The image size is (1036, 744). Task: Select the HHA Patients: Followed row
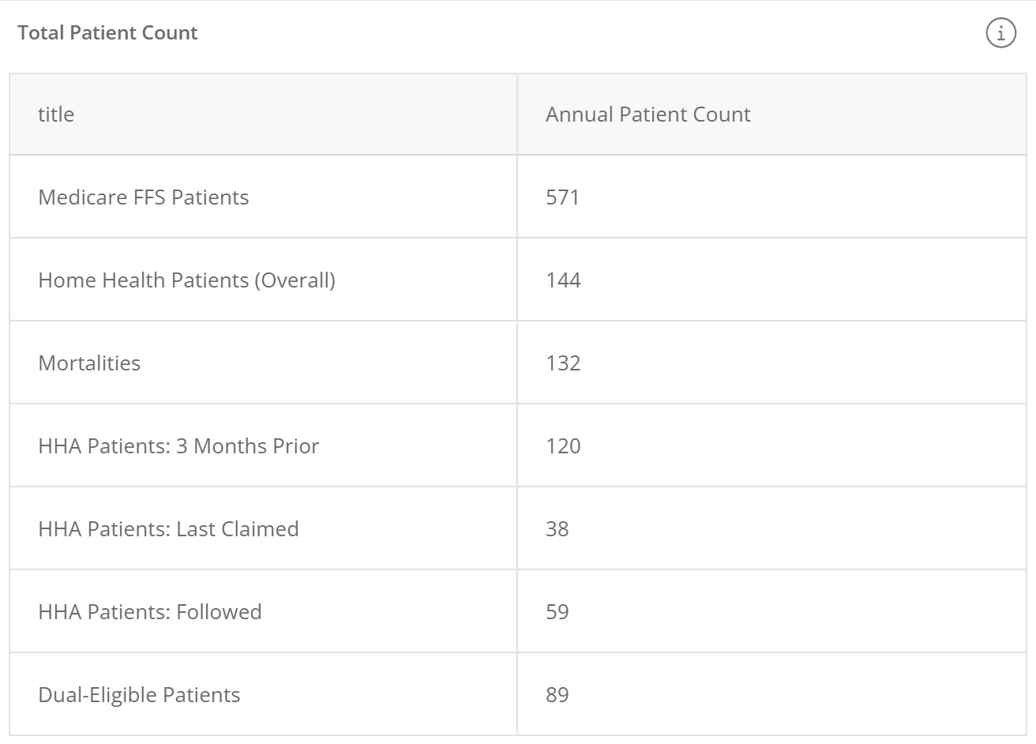[x=518, y=611]
